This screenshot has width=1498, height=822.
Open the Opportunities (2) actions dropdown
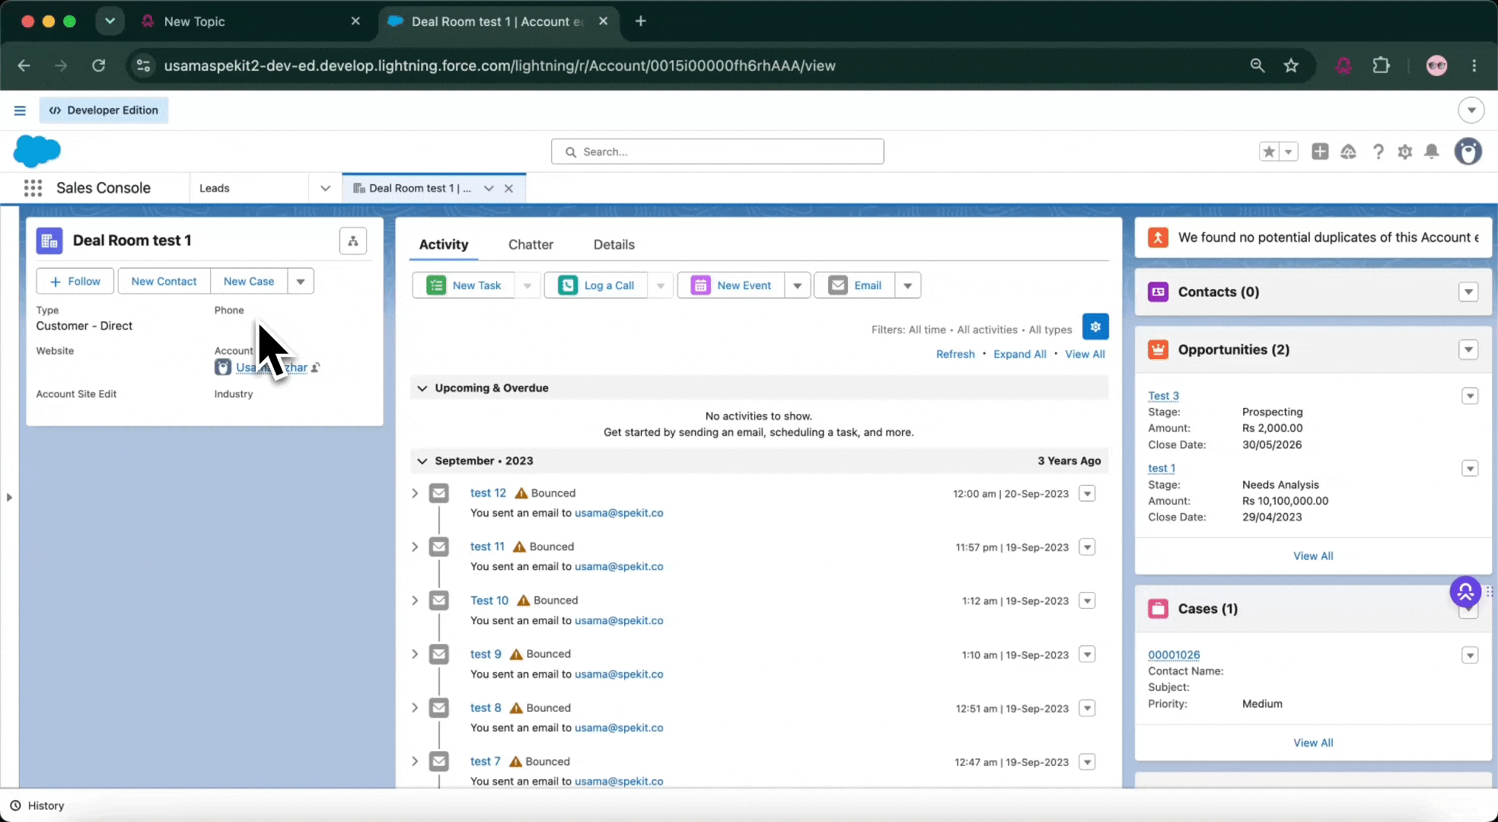click(1468, 350)
